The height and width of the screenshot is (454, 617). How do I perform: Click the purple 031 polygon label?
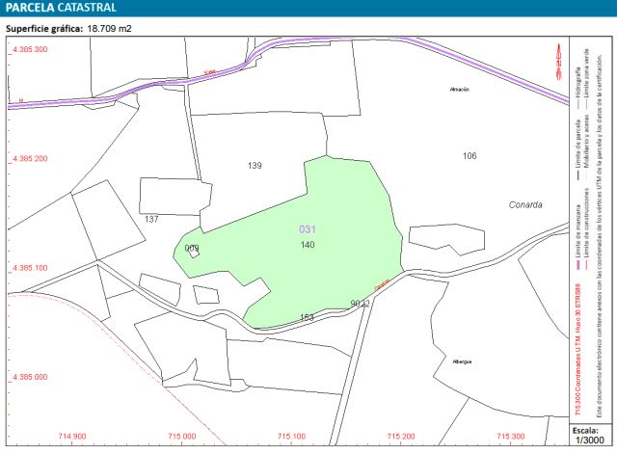click(x=308, y=229)
